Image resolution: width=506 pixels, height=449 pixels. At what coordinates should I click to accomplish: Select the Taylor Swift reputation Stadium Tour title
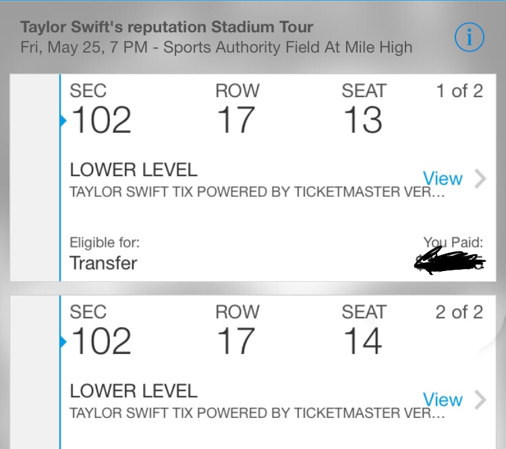pos(167,28)
